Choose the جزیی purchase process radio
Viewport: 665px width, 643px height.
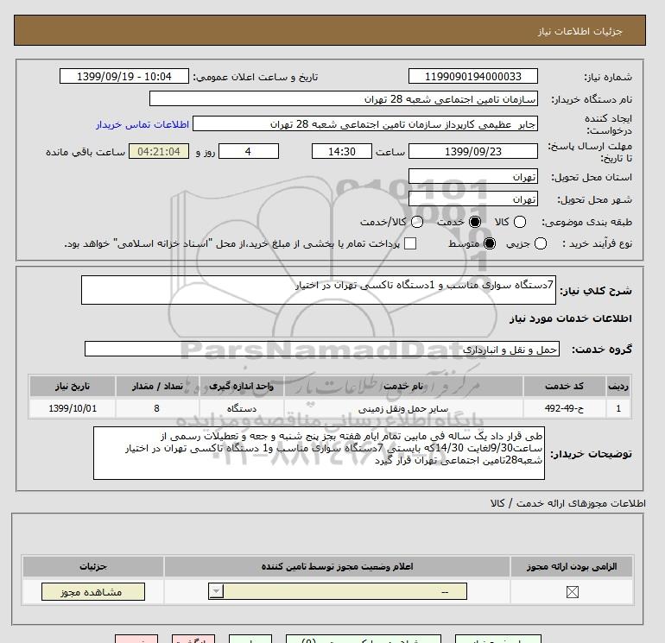click(541, 243)
